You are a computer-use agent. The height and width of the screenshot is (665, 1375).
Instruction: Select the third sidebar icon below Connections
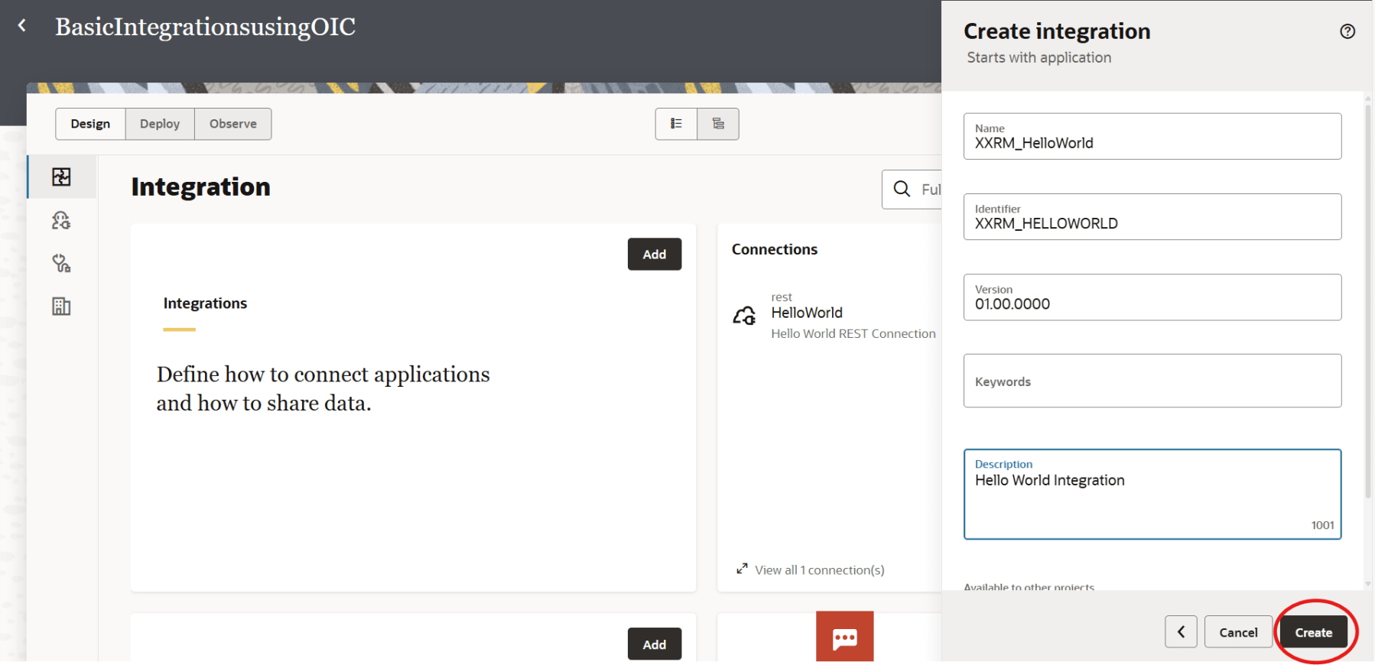click(61, 264)
